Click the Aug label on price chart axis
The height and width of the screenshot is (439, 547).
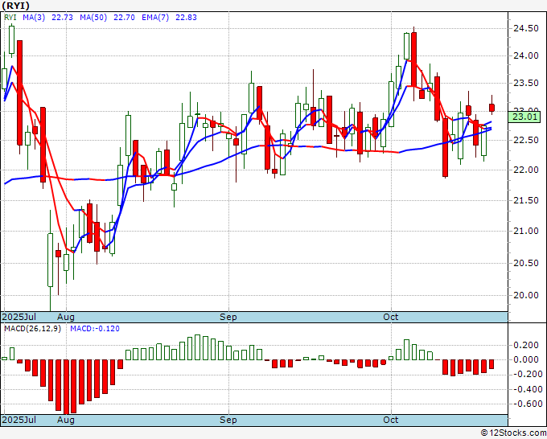[x=66, y=317]
